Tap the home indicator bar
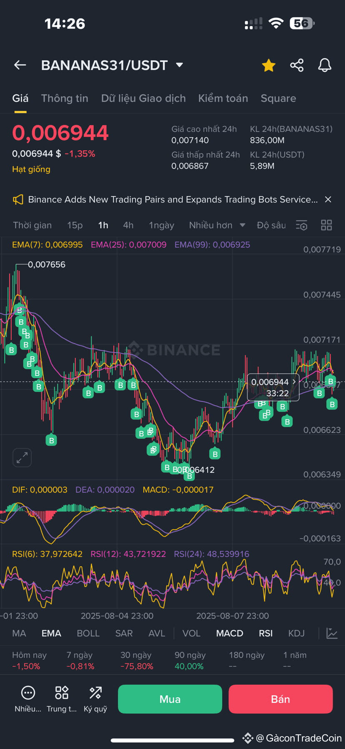This screenshot has height=749, width=345. click(x=172, y=740)
